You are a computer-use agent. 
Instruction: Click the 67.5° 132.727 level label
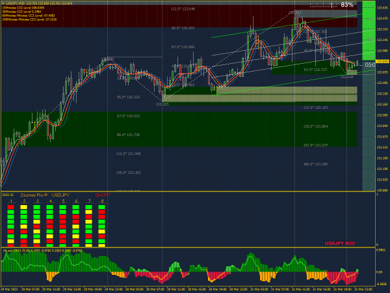pyautogui.click(x=316, y=70)
